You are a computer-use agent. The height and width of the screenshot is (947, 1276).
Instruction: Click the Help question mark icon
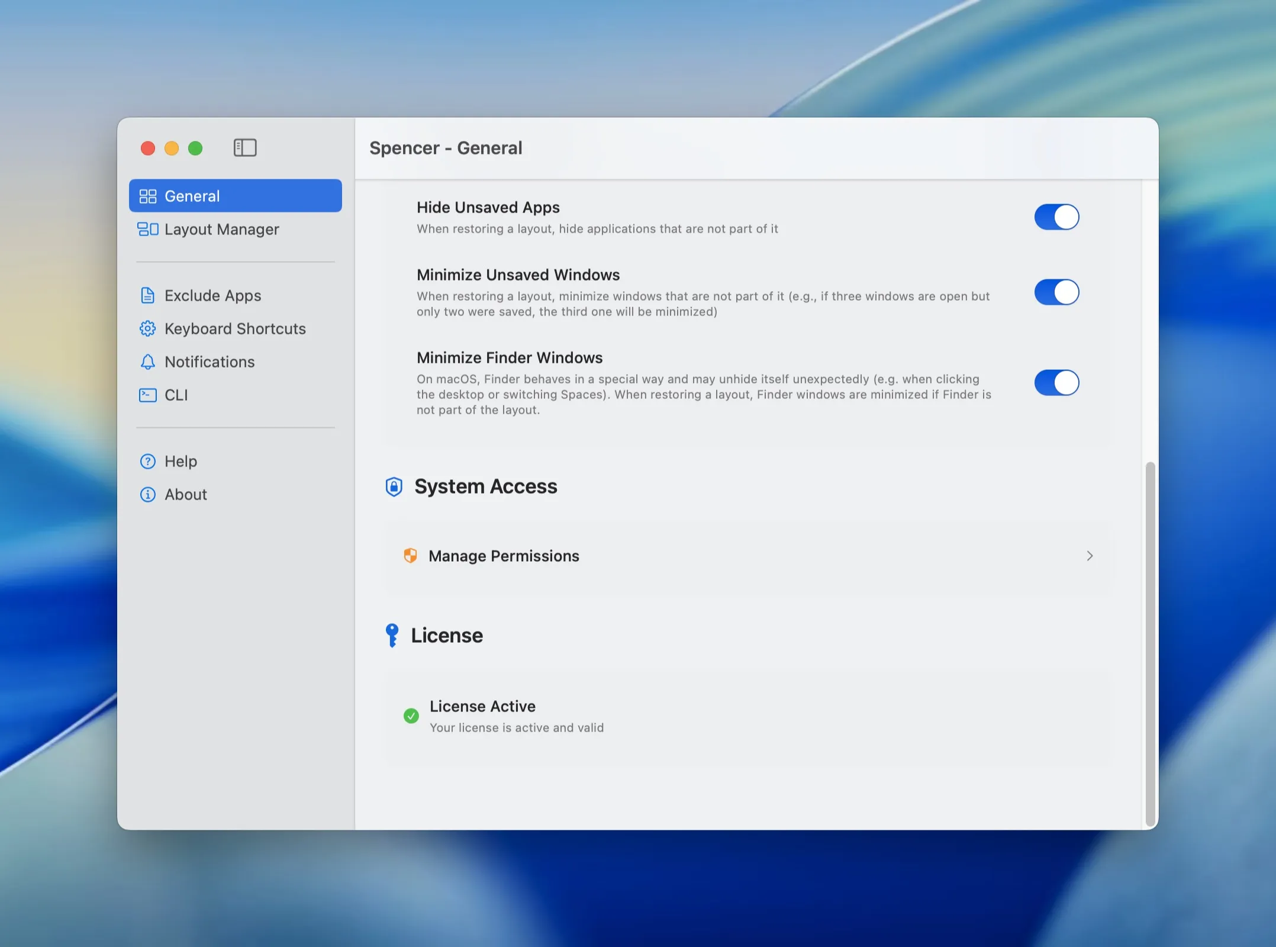tap(147, 461)
